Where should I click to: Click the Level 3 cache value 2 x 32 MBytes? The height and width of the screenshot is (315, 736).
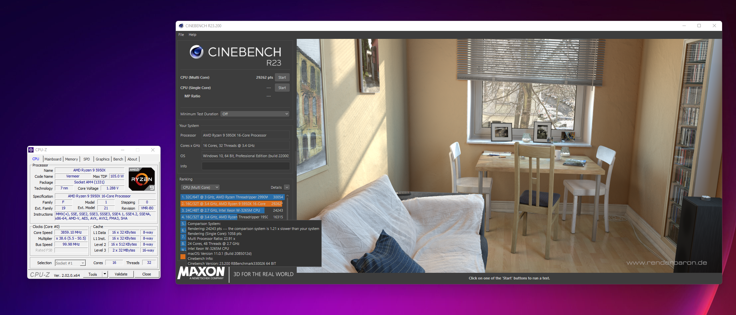[124, 250]
